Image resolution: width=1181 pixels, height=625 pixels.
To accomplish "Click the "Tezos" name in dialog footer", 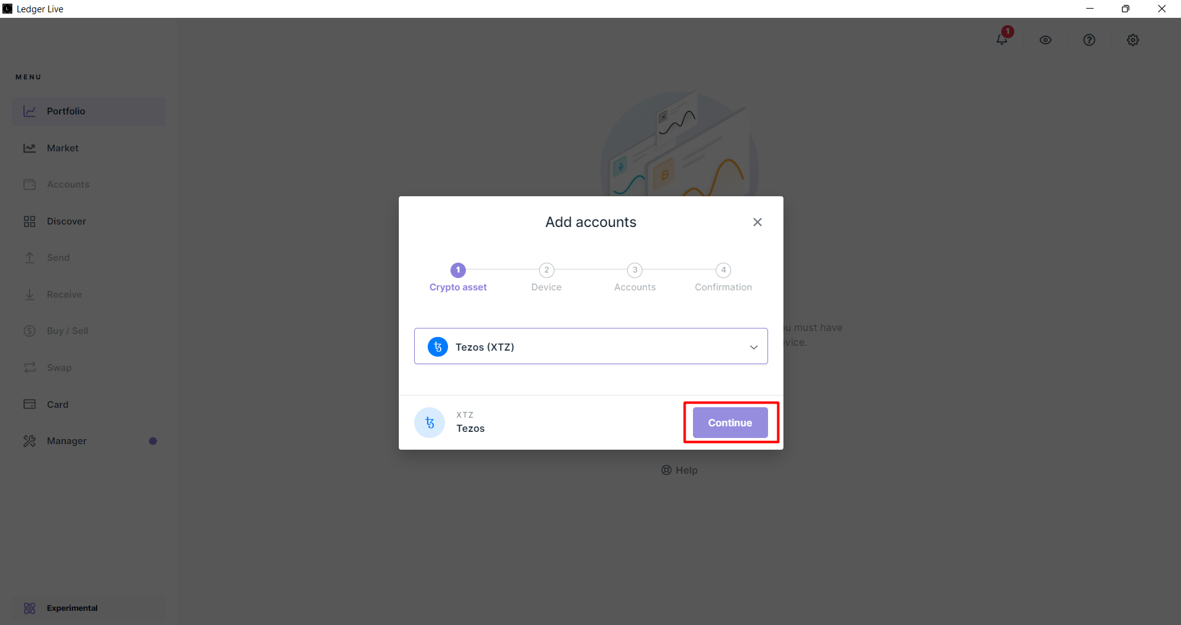I will 471,429.
